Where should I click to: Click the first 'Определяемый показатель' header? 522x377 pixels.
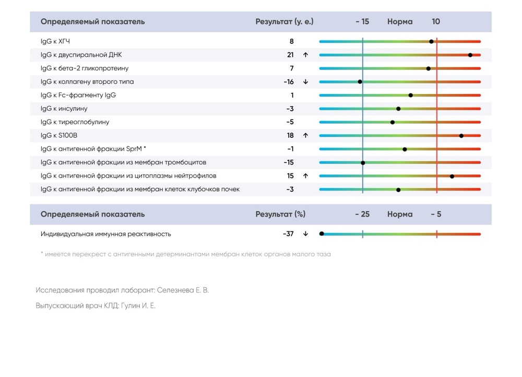(93, 21)
